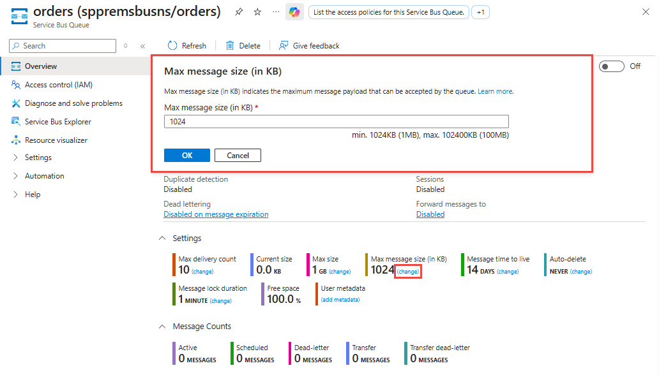Expand the Help menu group
Viewport: 659px width, 375px height.
click(15, 194)
